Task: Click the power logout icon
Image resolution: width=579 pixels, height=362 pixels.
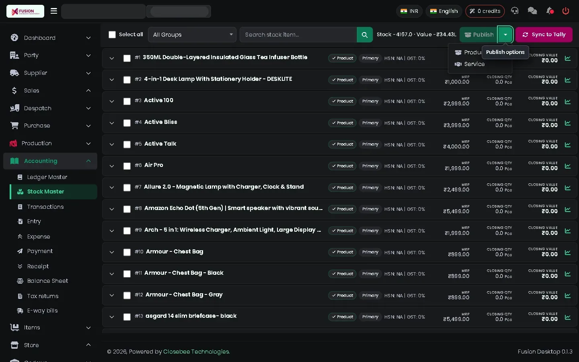Action: (566, 11)
